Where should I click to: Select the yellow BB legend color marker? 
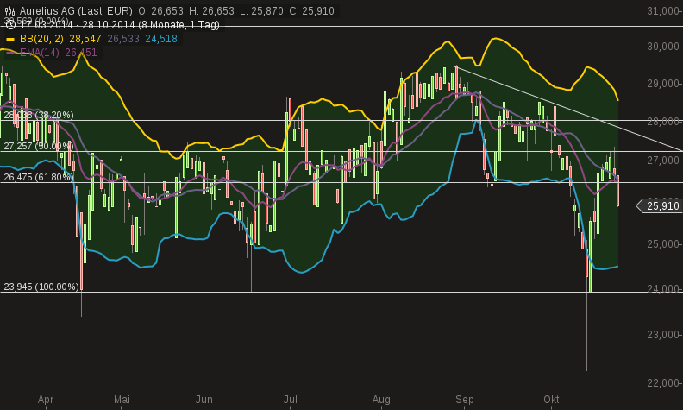(x=9, y=40)
